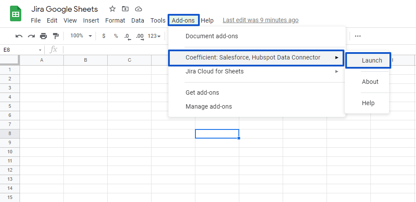Open the Insert menu

[x=91, y=20]
